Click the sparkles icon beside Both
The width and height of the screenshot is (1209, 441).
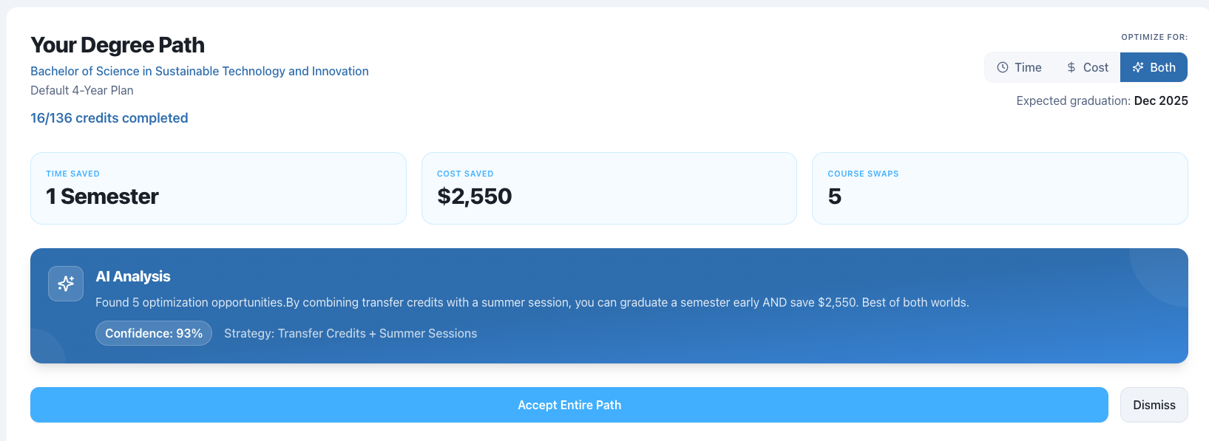tap(1139, 66)
